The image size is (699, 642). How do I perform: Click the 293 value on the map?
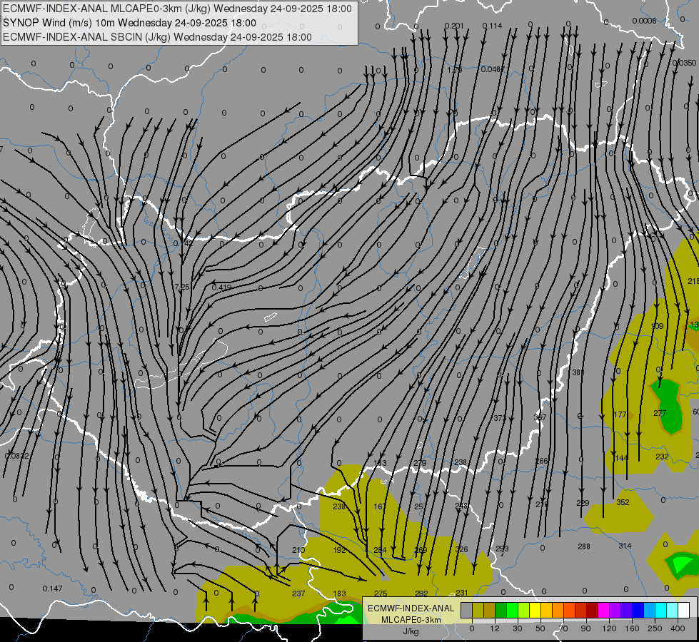click(502, 549)
